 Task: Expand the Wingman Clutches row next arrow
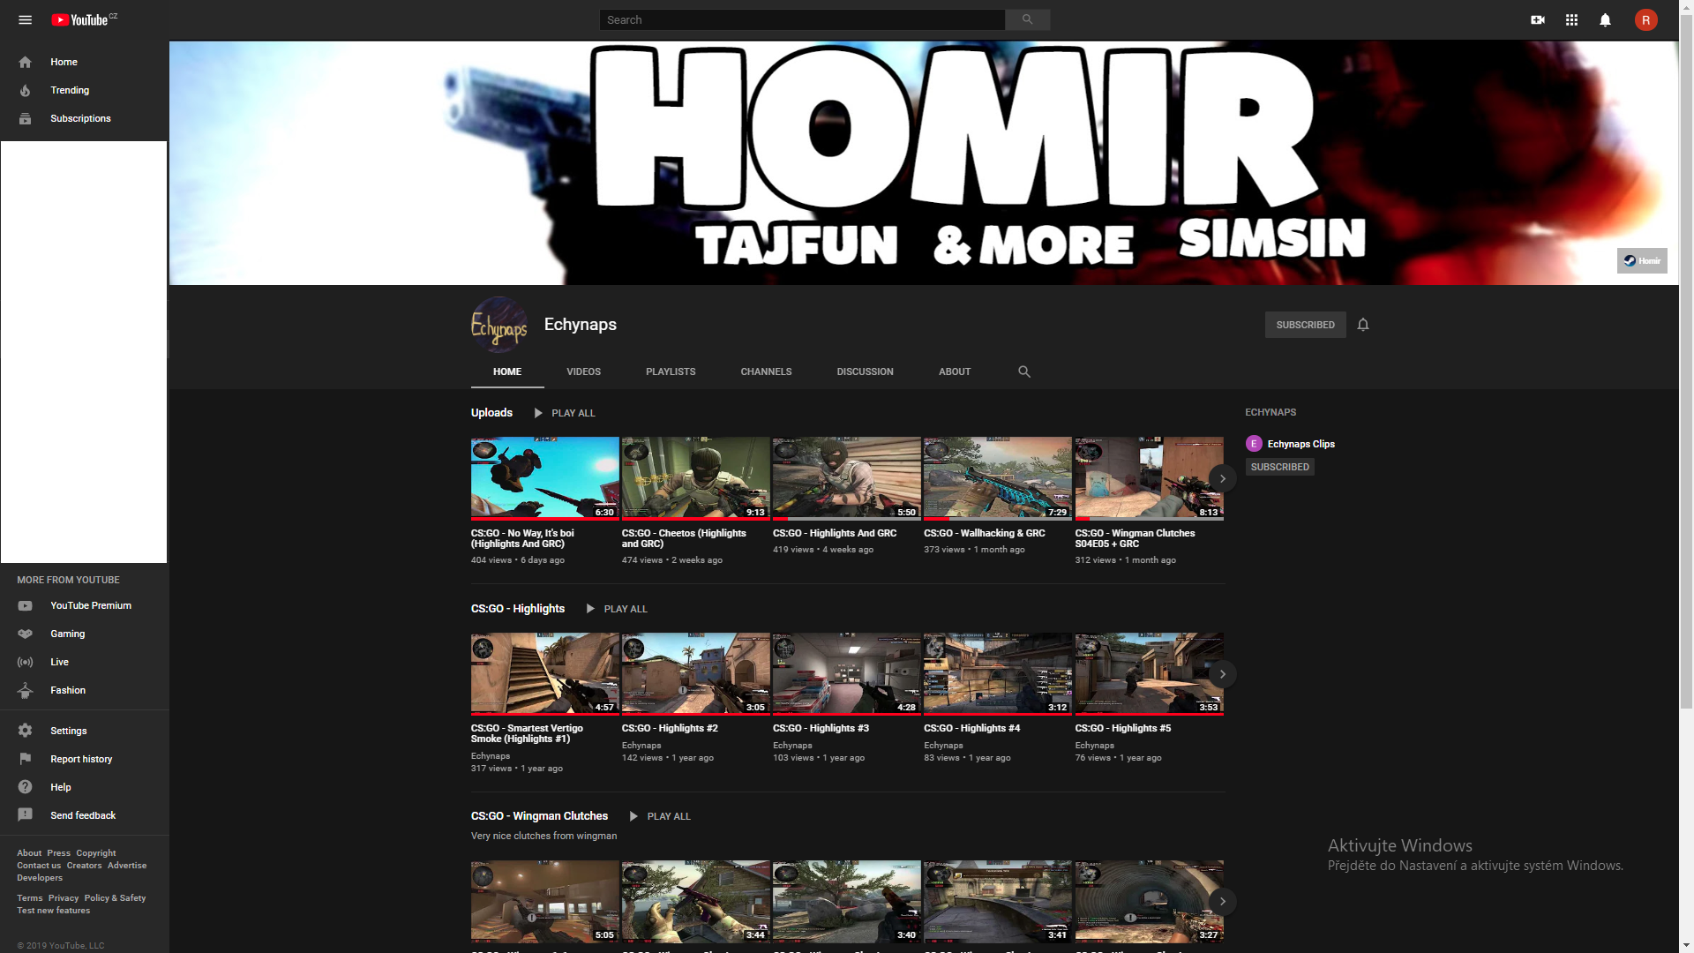click(1222, 902)
